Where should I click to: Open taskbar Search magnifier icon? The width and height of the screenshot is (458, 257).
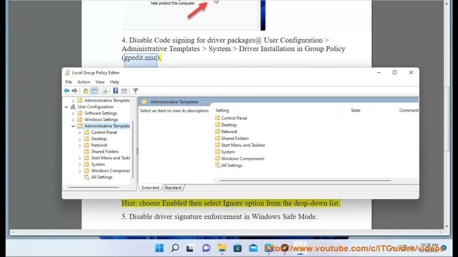click(x=175, y=248)
